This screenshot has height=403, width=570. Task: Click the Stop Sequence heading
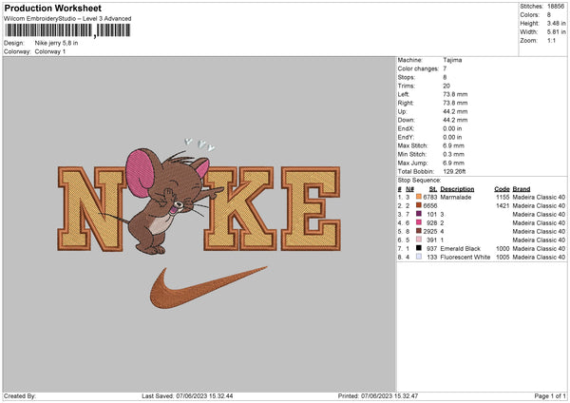click(419, 181)
